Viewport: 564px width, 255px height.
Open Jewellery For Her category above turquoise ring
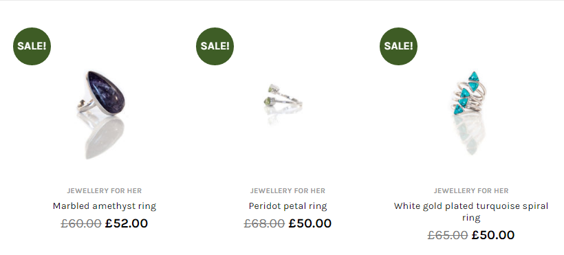click(x=471, y=190)
